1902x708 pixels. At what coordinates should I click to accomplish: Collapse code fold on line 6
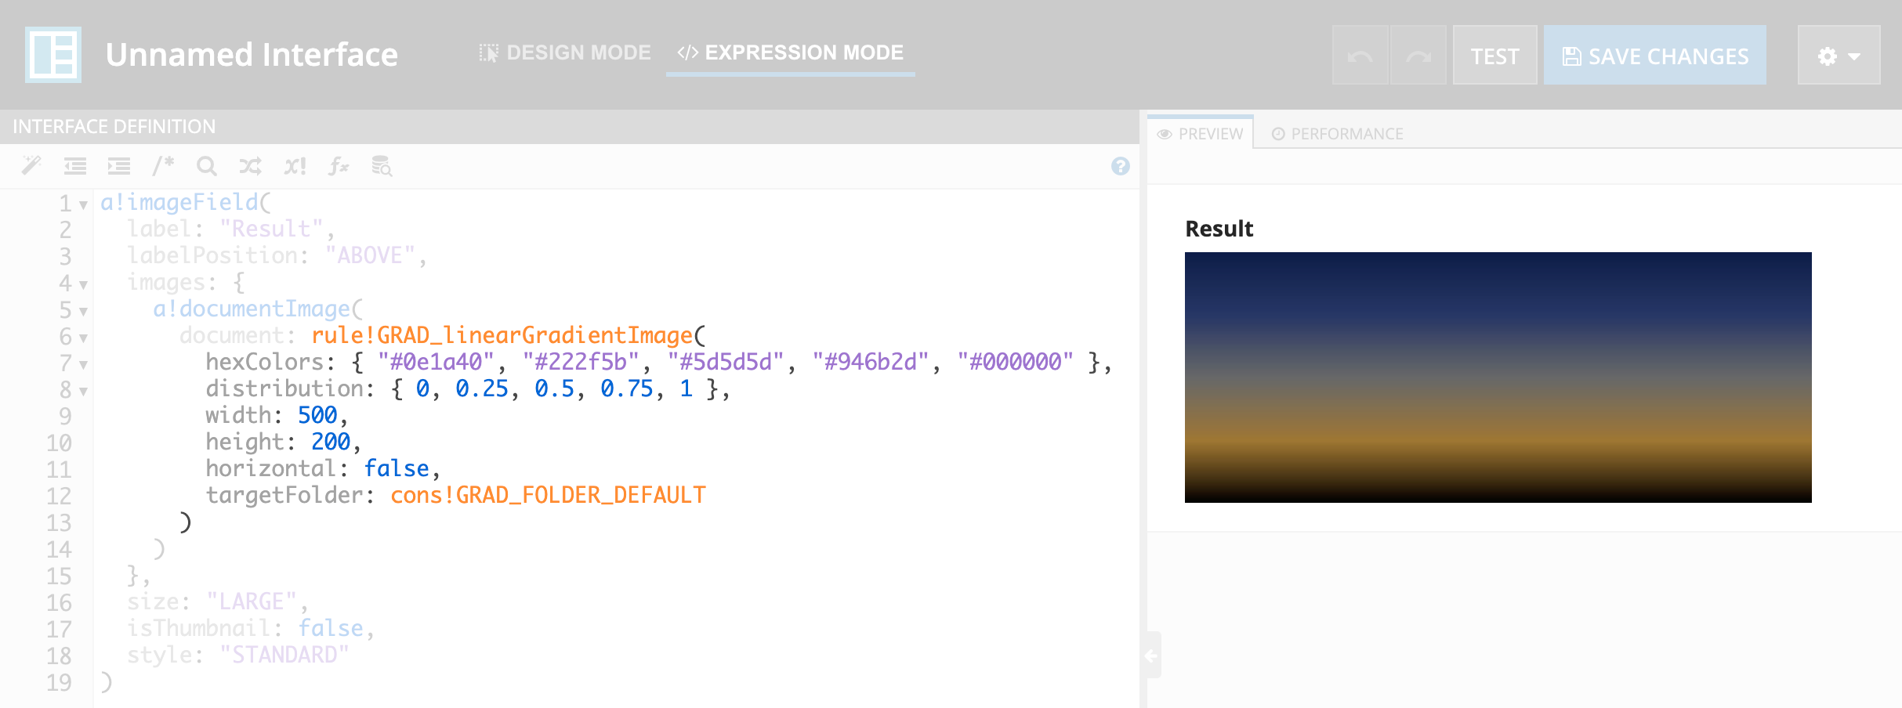(83, 338)
